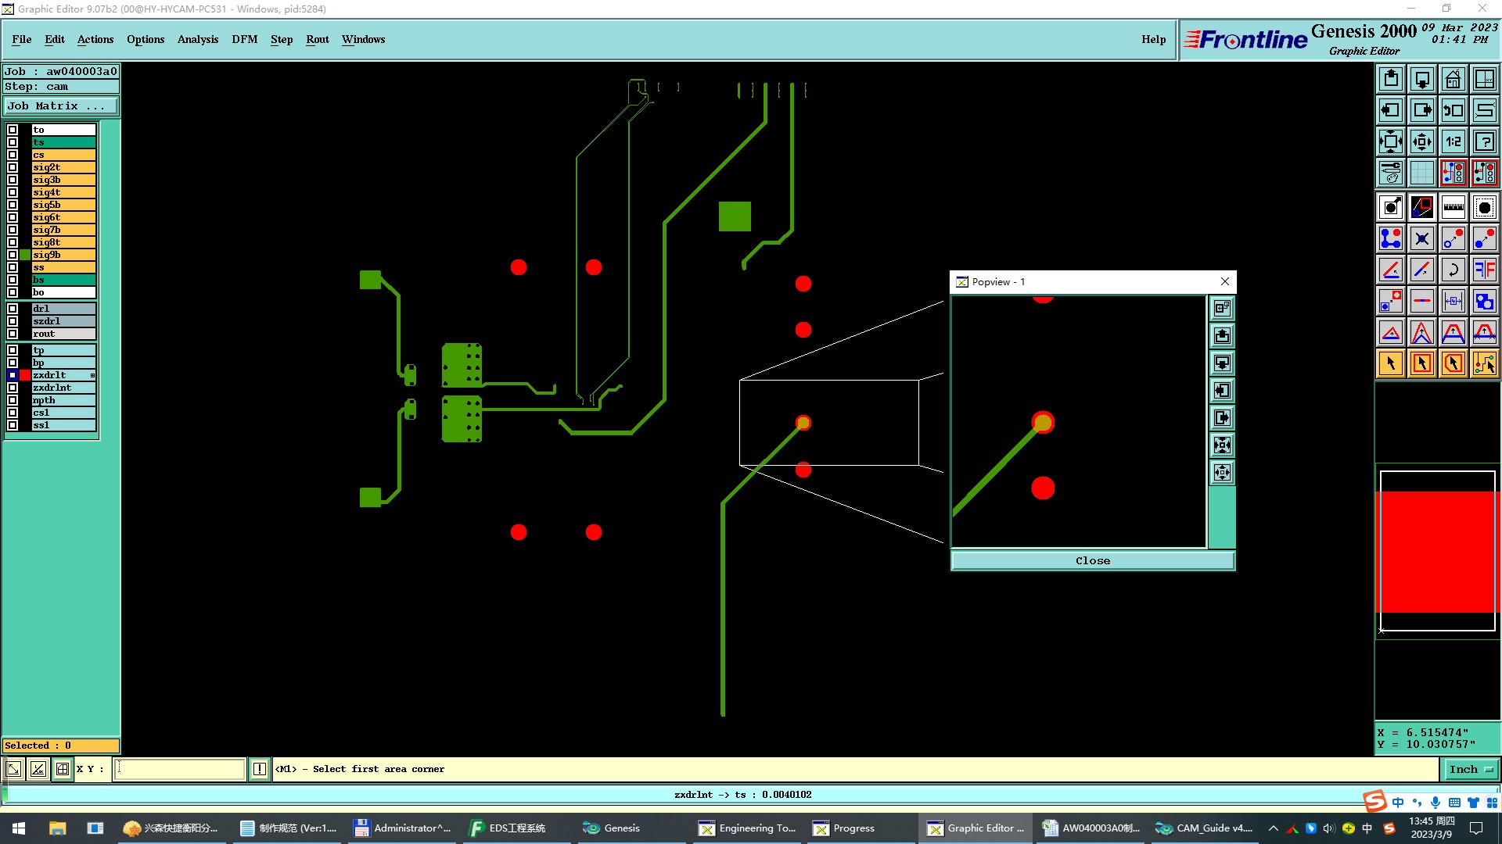Viewport: 1502px width, 844px height.
Task: Click the rotate feature tool
Action: click(x=1453, y=270)
